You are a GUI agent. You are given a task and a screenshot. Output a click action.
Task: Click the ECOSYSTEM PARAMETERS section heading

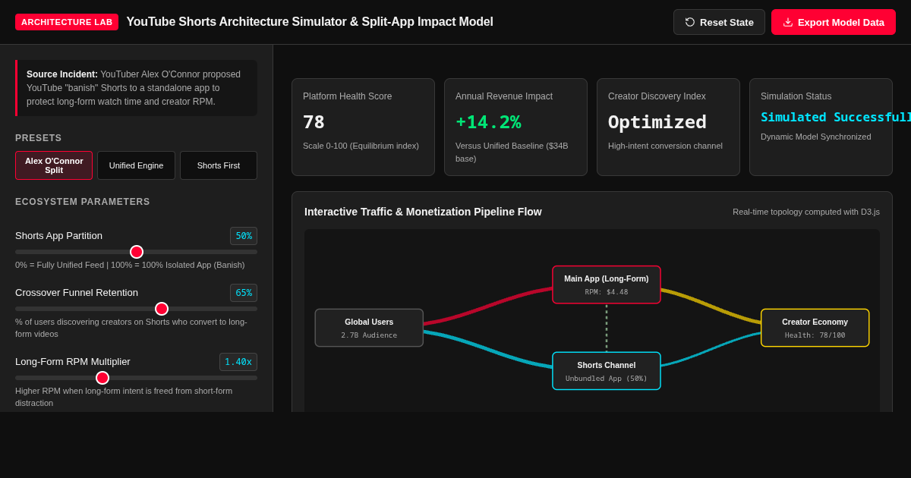click(83, 202)
